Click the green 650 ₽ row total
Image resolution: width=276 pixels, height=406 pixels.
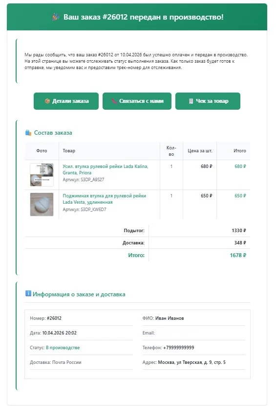pyautogui.click(x=240, y=196)
